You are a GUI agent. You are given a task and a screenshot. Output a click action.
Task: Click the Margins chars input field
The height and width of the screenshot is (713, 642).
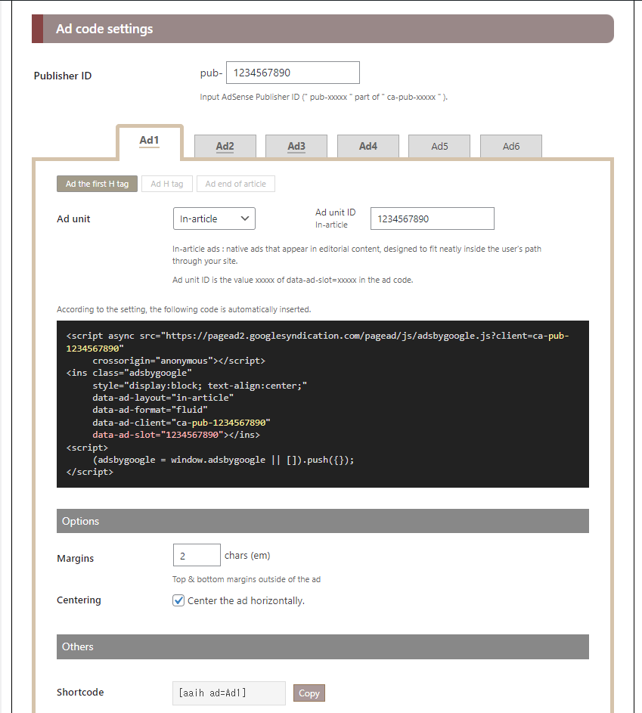coord(197,555)
